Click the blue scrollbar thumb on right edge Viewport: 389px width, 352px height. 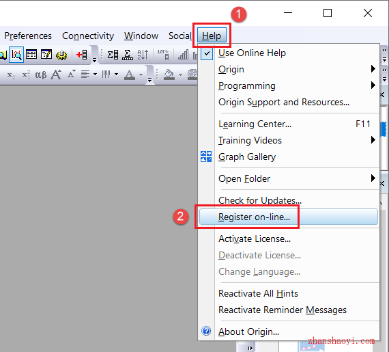pyautogui.click(x=384, y=128)
